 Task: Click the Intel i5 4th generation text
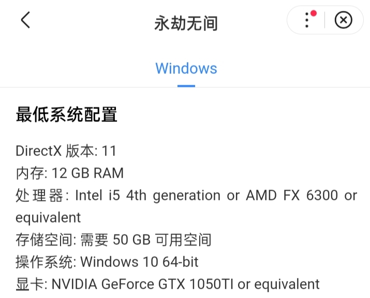147,196
